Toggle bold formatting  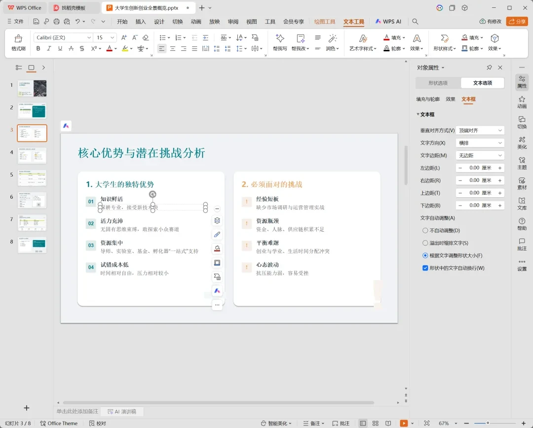[x=38, y=49]
